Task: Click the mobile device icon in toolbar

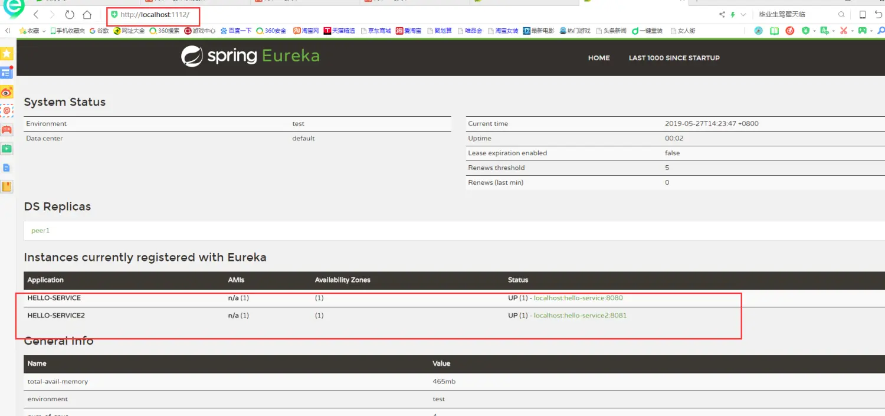Action: pos(863,15)
